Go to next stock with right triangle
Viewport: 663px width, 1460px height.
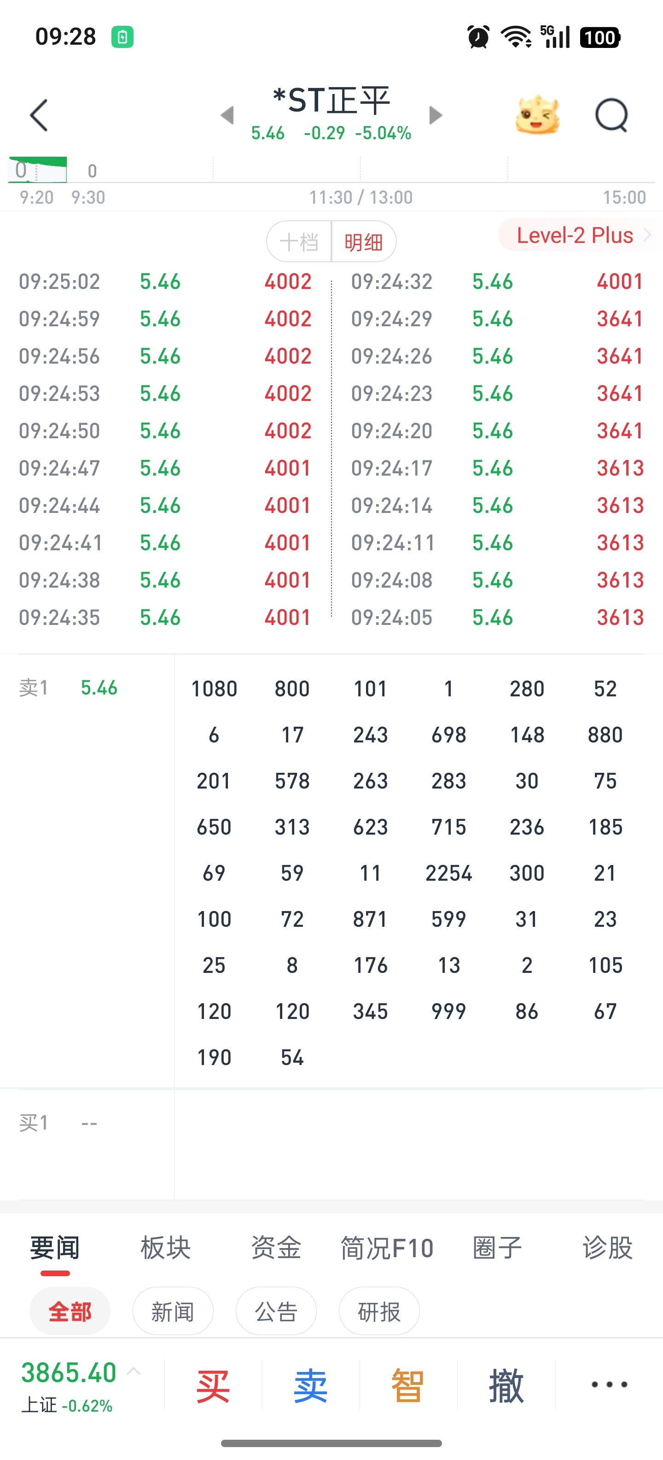click(436, 115)
